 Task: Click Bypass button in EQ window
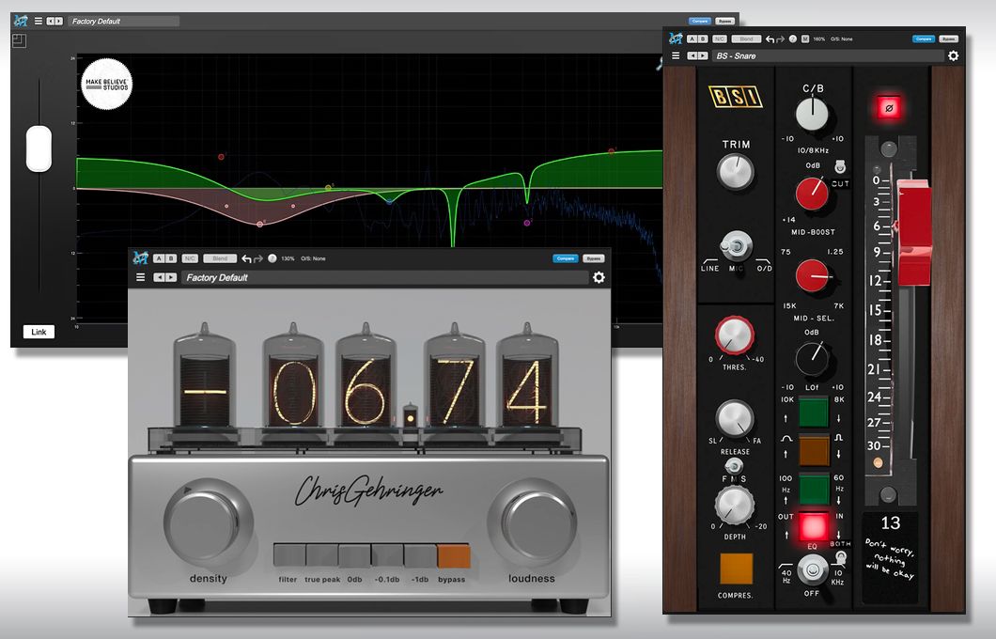724,21
